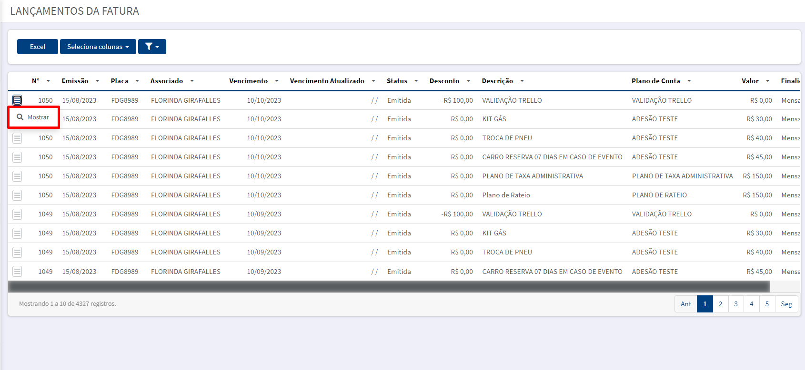Go to page 5 of records
The image size is (805, 370).
(x=767, y=304)
